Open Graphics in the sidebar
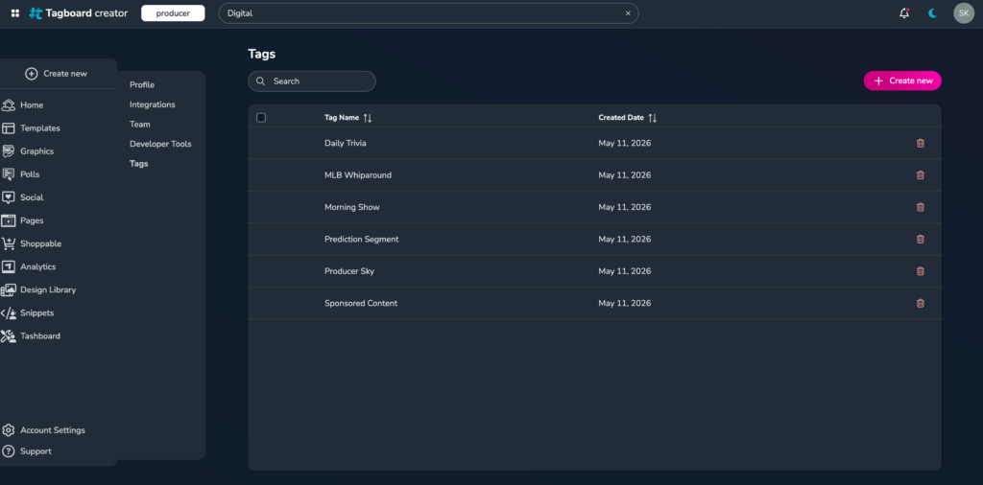983x485 pixels. point(36,151)
